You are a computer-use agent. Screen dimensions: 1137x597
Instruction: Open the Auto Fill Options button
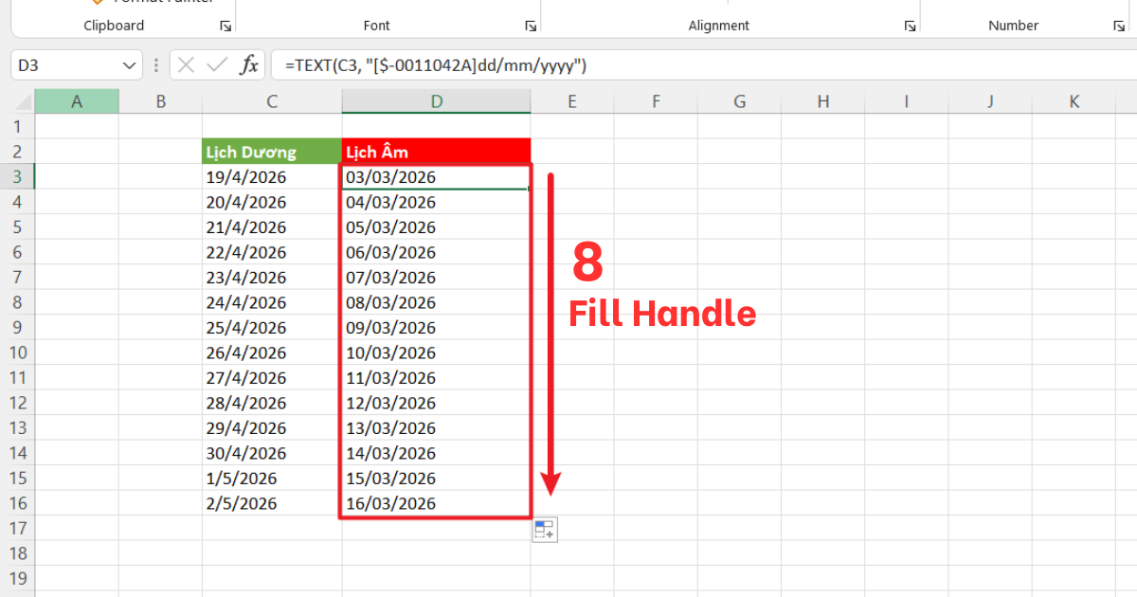click(545, 530)
